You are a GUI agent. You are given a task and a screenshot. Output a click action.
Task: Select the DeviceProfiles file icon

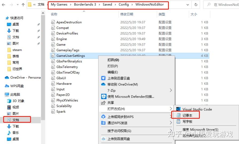(53, 34)
